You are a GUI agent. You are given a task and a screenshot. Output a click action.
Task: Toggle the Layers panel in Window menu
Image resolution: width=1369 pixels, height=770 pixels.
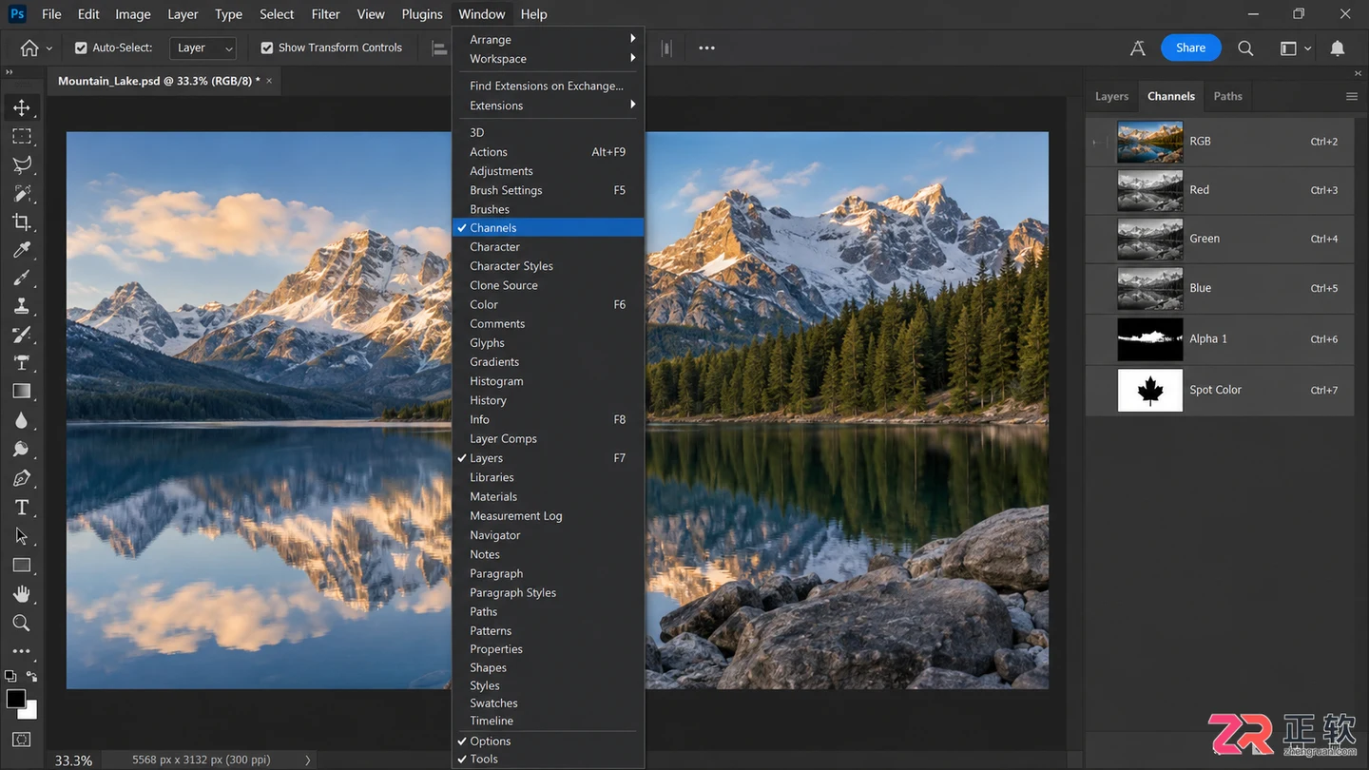tap(549, 458)
